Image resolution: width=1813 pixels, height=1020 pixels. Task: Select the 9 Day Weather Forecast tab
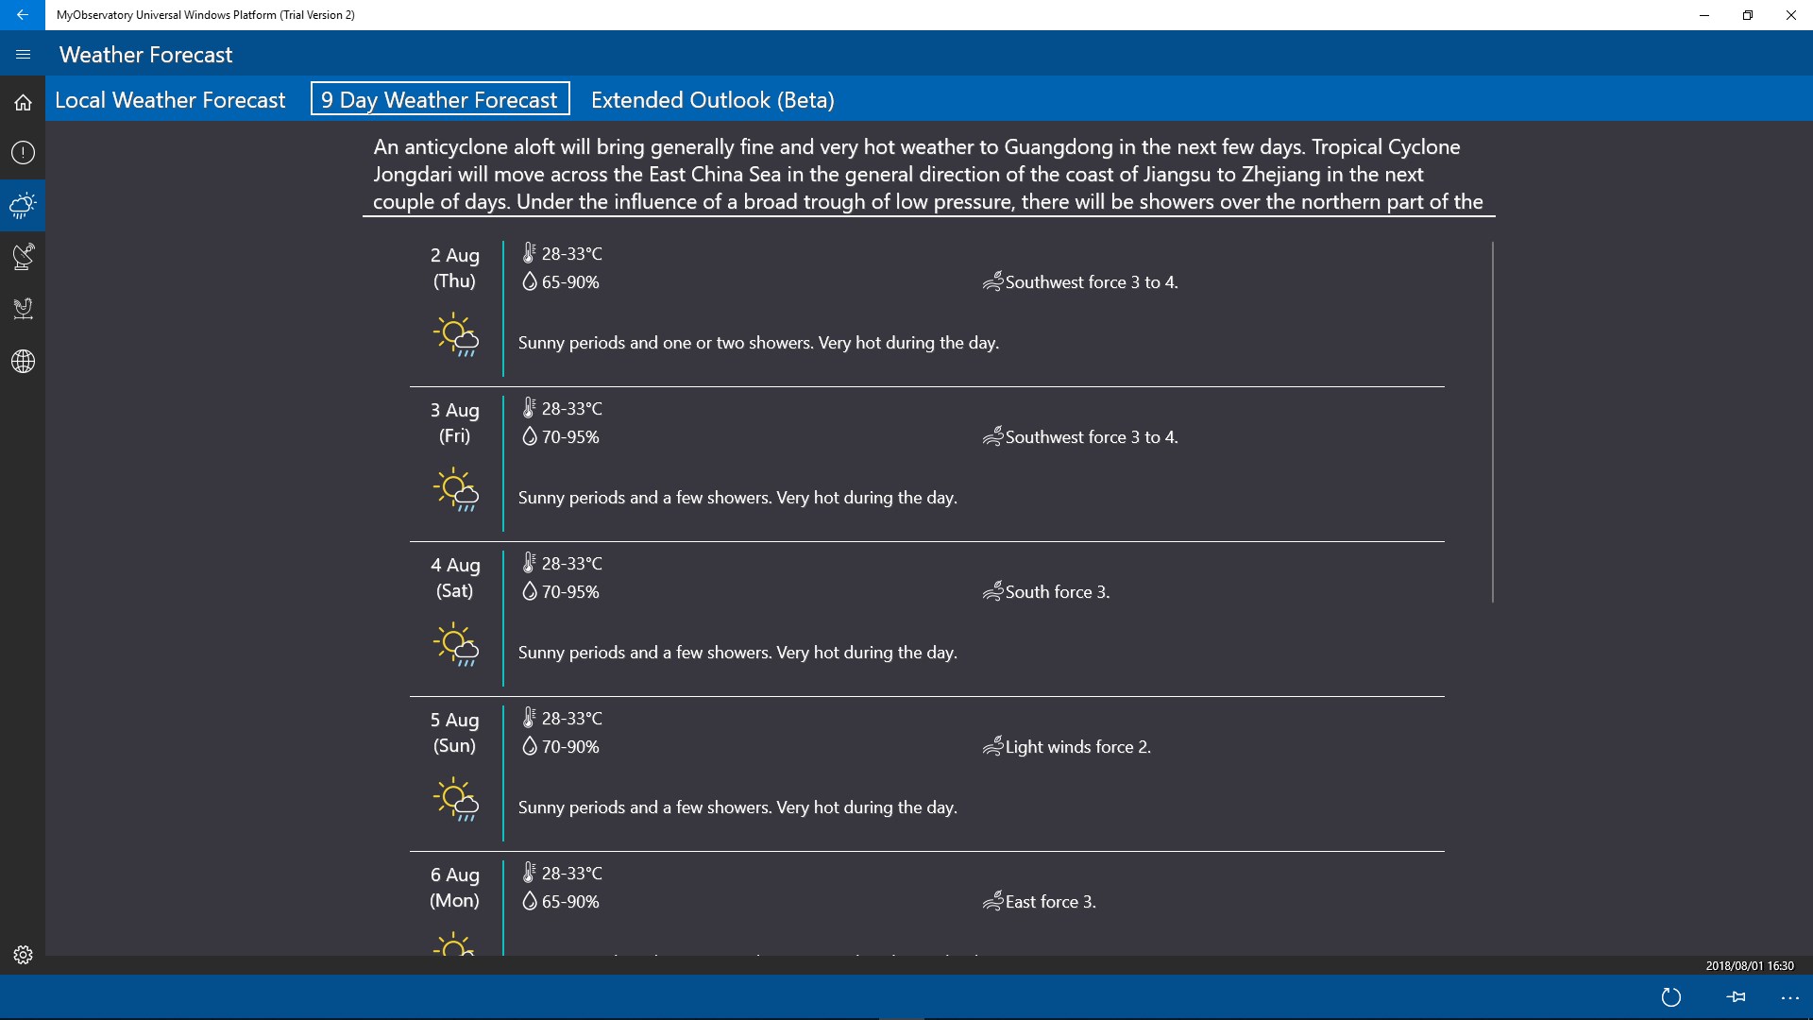coord(439,98)
